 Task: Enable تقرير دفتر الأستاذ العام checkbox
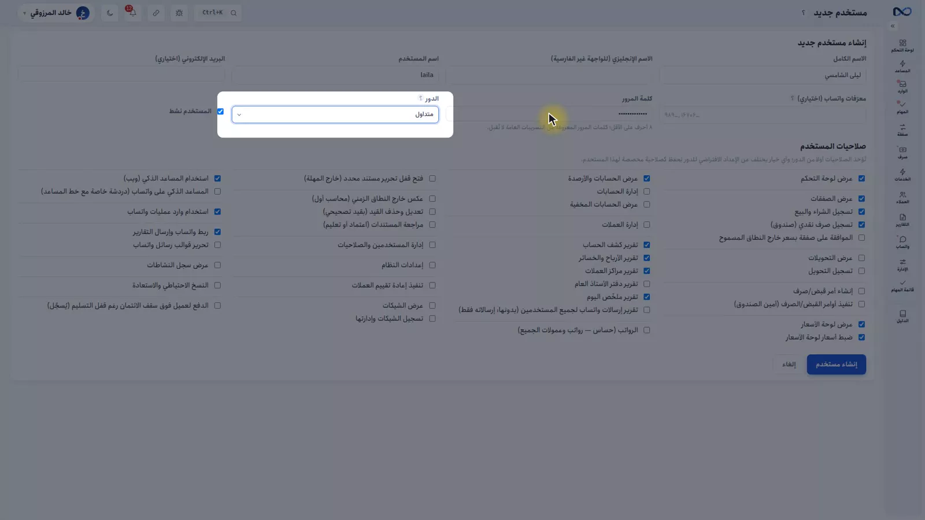click(x=646, y=284)
